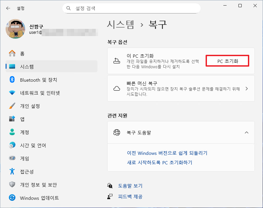Viewport: 263px width, 208px height.
Task: Open Windows 업데이트 category
Action: click(x=51, y=198)
